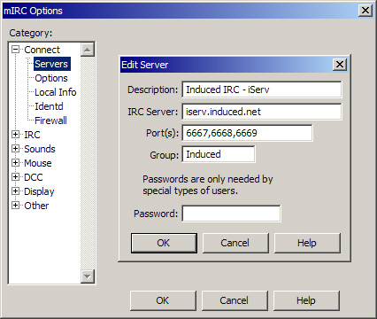The image size is (377, 319).
Task: Open Identd settings
Action: (x=49, y=106)
